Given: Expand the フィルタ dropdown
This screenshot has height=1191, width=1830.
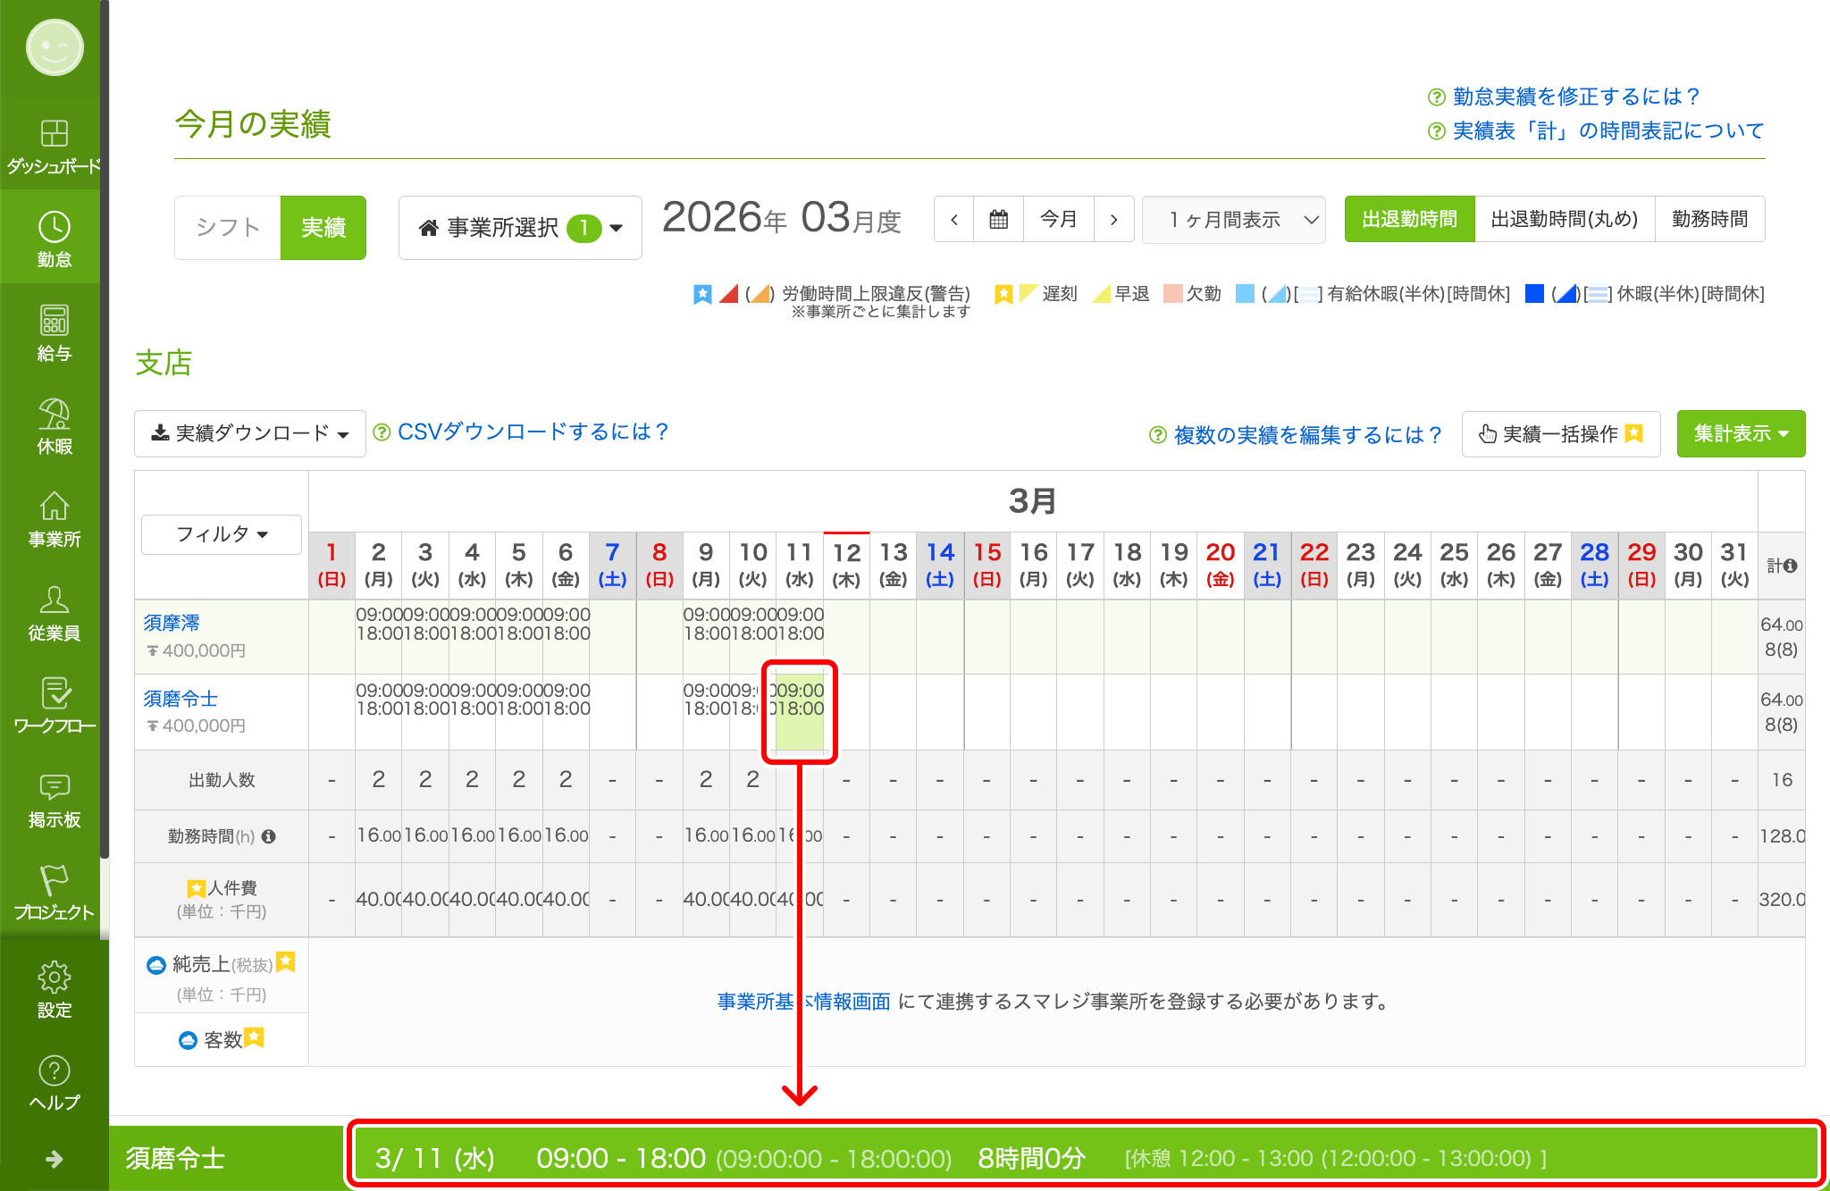Looking at the screenshot, I should coord(222,534).
